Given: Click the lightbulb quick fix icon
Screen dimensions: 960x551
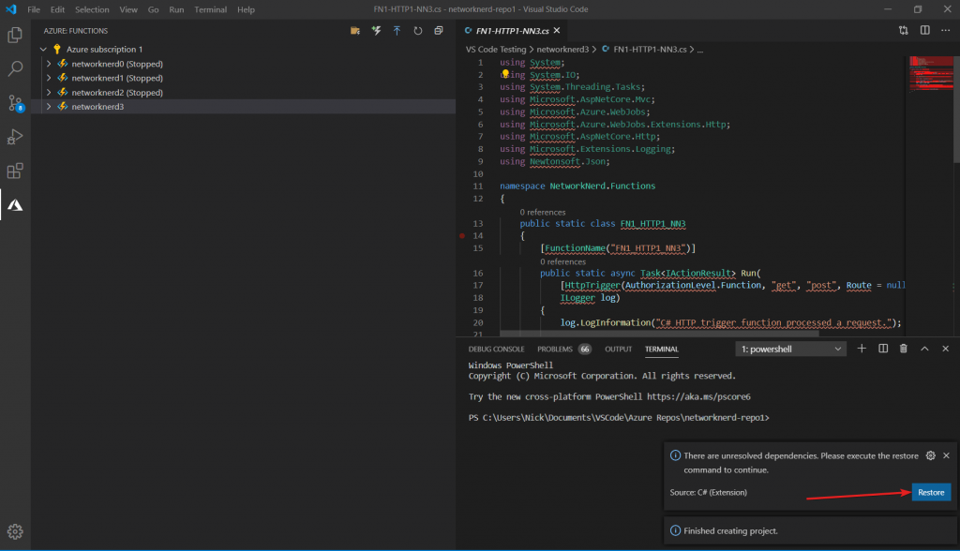Looking at the screenshot, I should pos(505,74).
